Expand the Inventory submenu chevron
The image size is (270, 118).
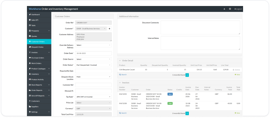[49, 74]
